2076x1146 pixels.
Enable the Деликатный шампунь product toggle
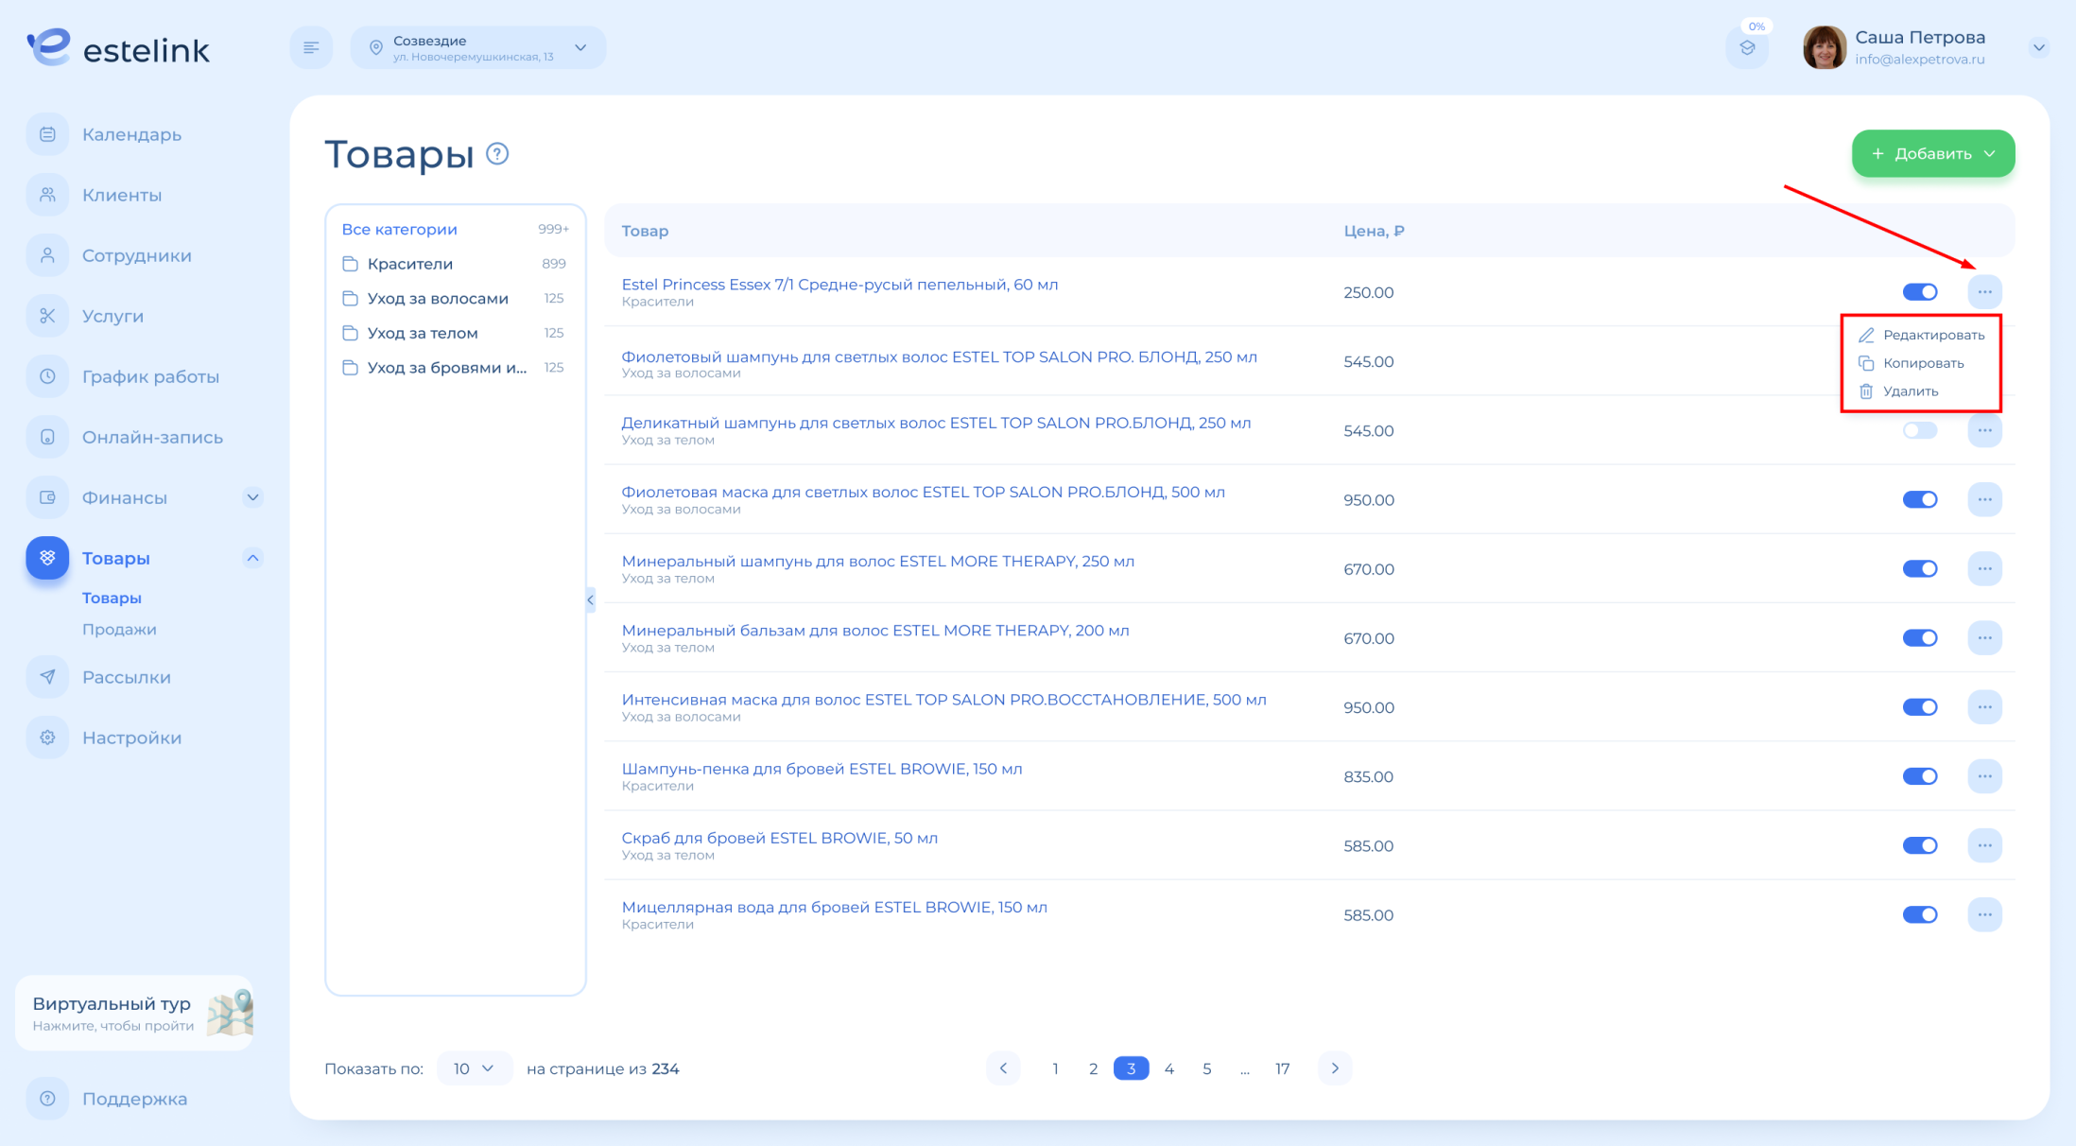[1920, 430]
